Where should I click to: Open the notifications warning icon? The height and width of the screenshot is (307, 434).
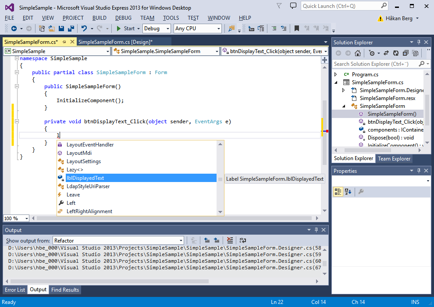pos(381,18)
